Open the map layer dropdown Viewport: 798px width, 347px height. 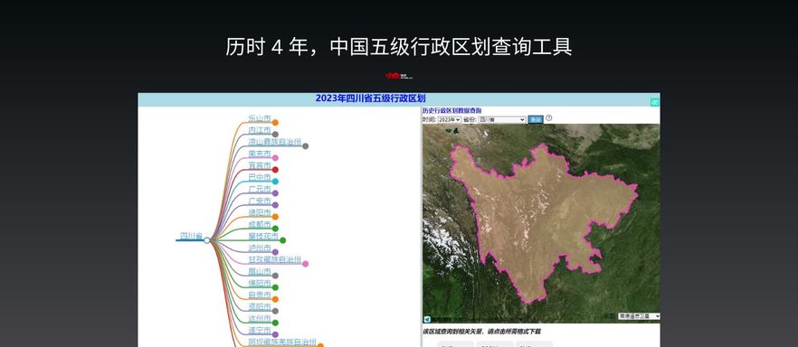coord(639,316)
